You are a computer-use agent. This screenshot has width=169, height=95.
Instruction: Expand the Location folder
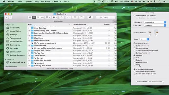[29, 36]
